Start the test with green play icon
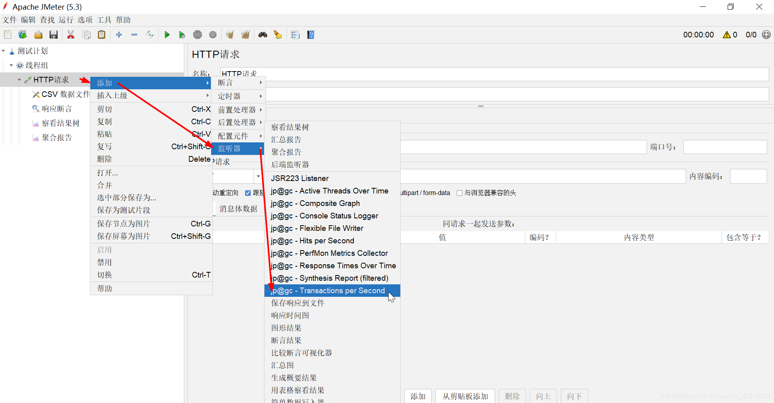This screenshot has height=403, width=774. tap(167, 35)
